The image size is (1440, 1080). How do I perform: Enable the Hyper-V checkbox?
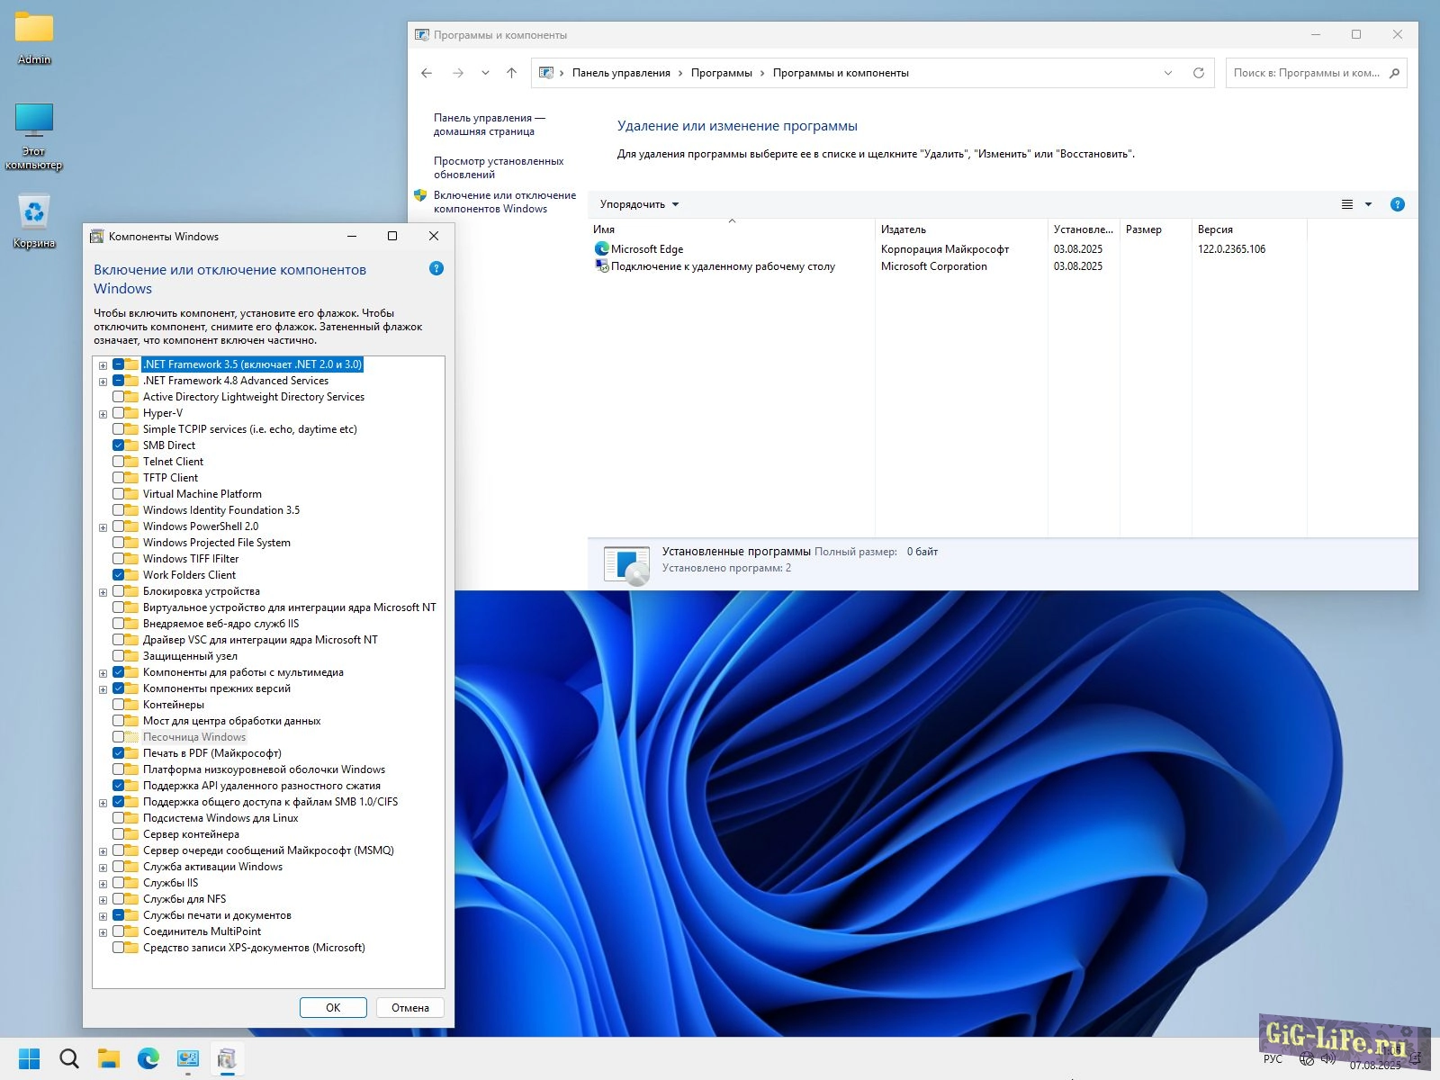(119, 413)
